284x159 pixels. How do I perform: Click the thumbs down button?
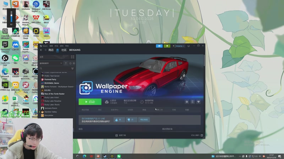click(x=131, y=120)
